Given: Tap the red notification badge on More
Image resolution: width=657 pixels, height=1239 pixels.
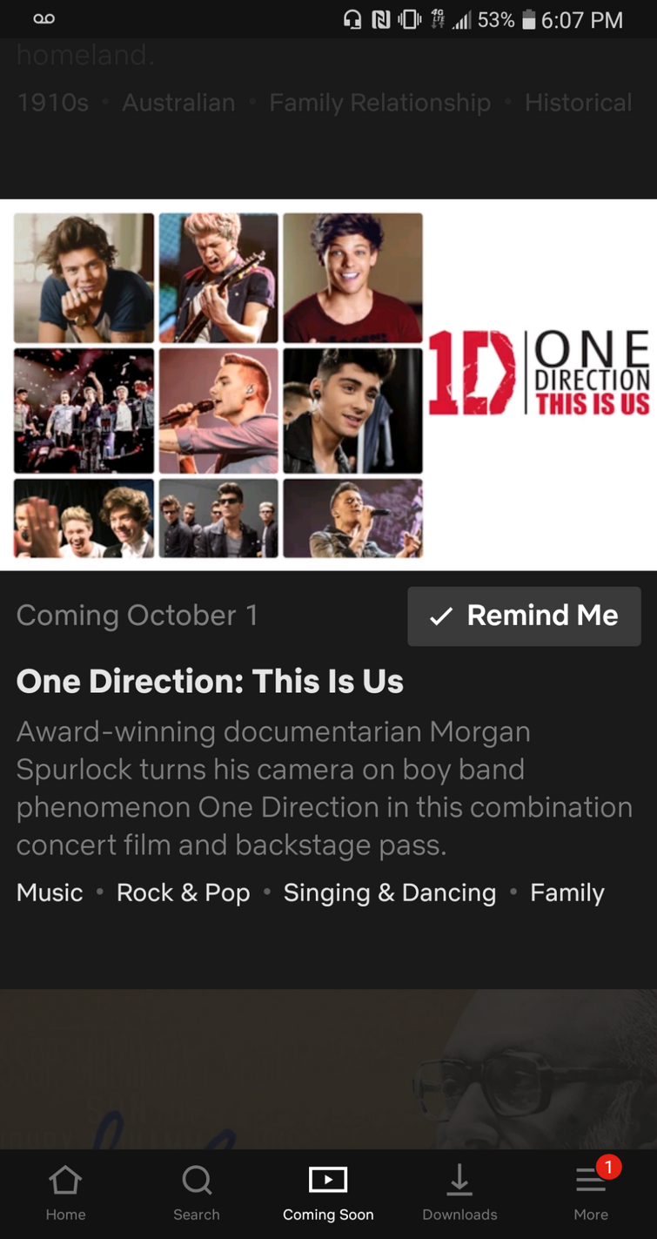Looking at the screenshot, I should (608, 1166).
